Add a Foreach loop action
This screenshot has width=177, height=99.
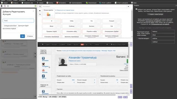click(112, 21)
